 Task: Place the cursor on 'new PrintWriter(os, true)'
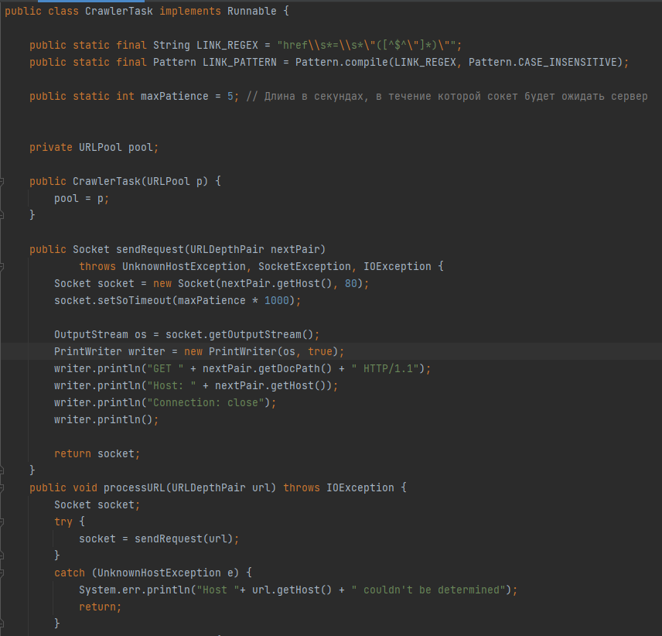click(261, 352)
